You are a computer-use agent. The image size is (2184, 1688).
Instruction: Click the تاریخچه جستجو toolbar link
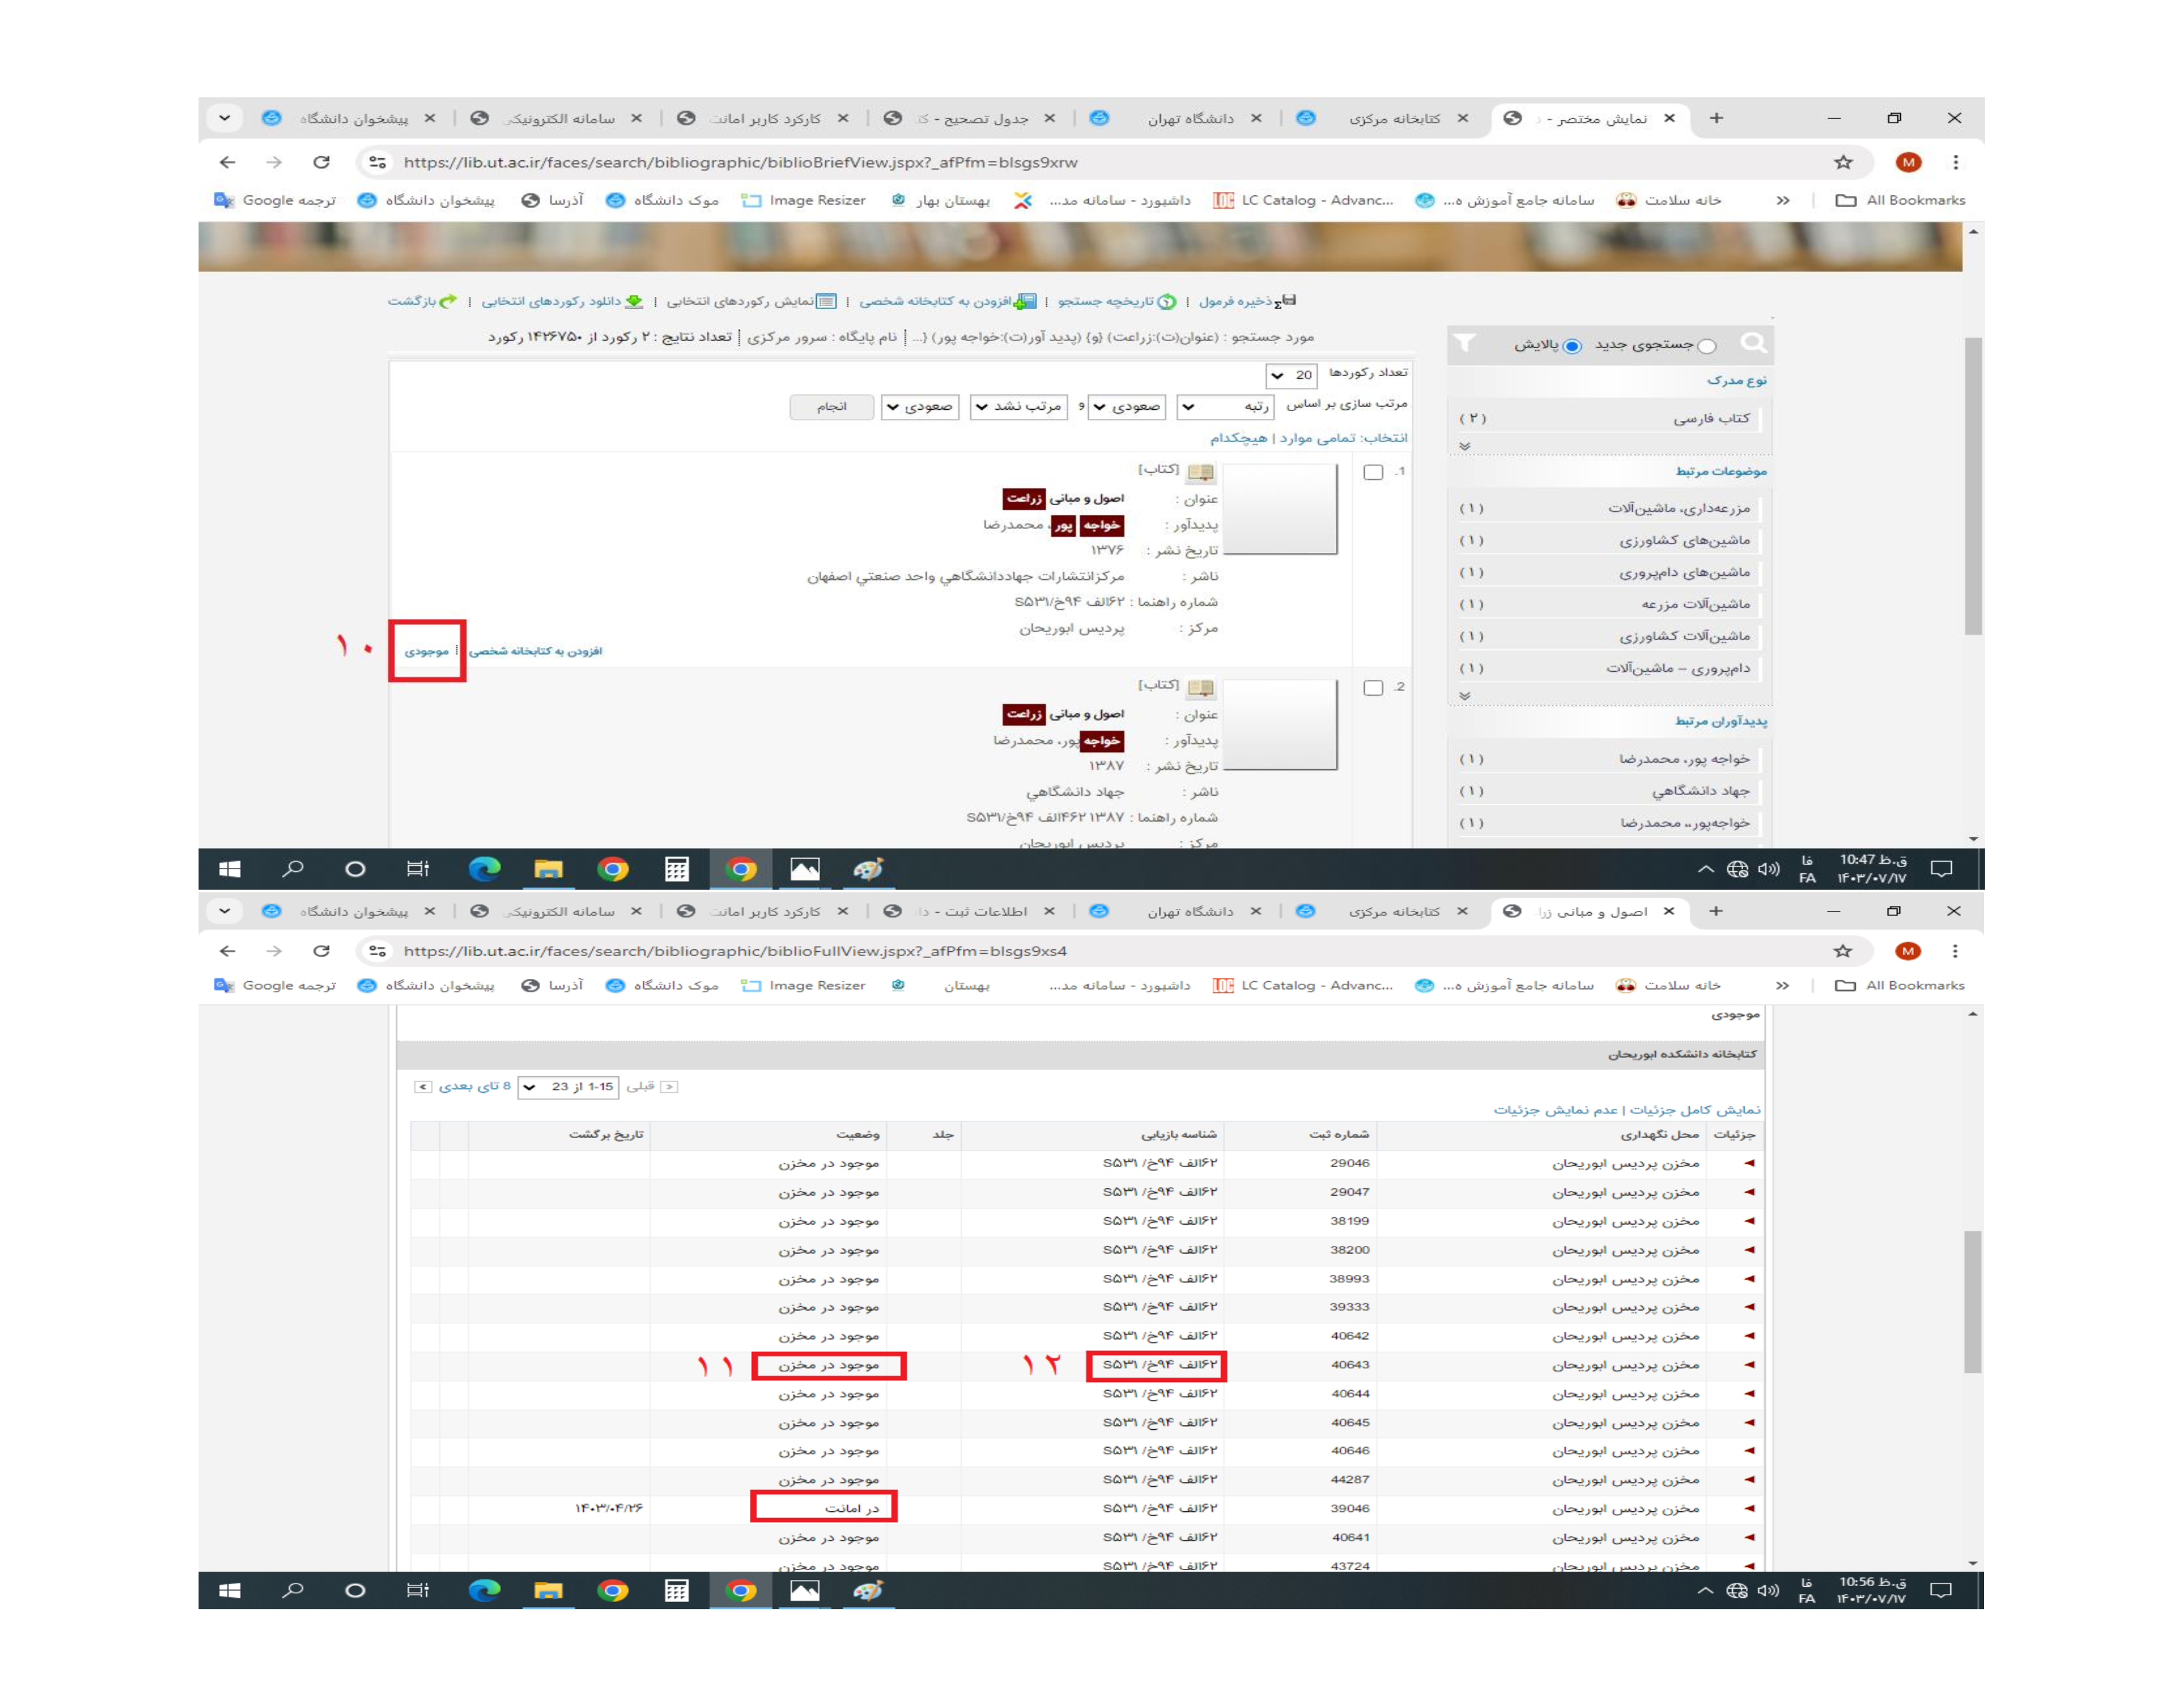pos(1116,301)
